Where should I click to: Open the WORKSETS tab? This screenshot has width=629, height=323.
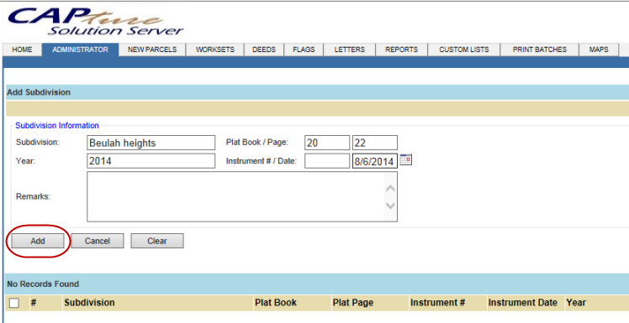click(x=215, y=49)
